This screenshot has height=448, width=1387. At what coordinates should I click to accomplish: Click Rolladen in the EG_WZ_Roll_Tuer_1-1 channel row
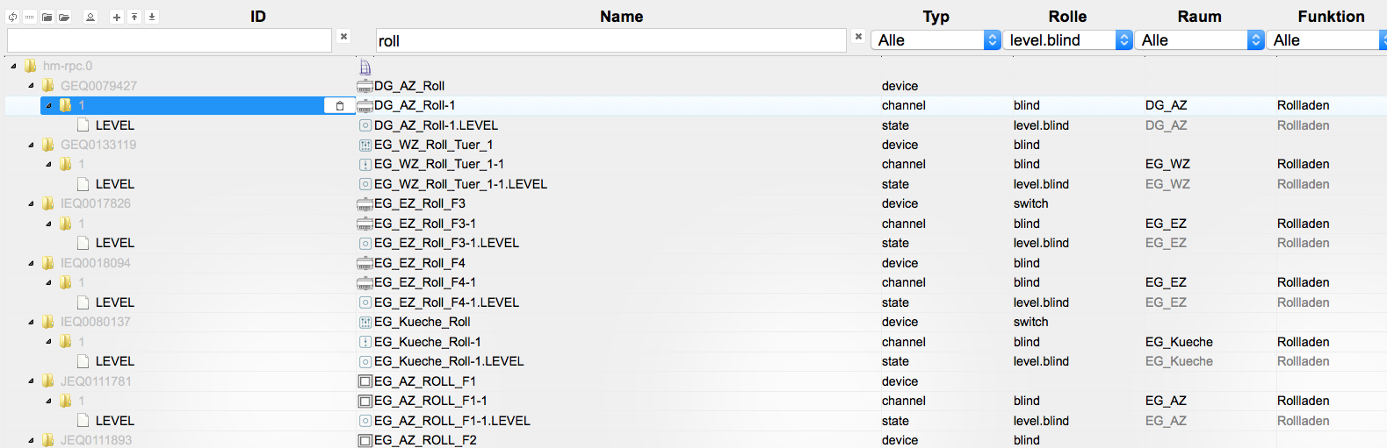1304,164
